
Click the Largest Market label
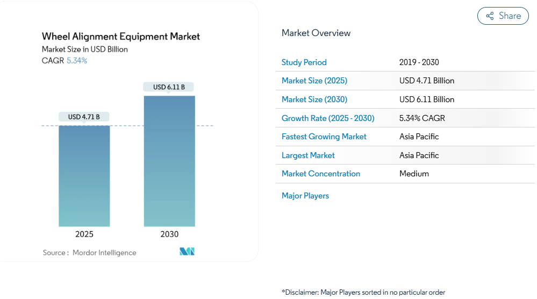[x=308, y=155]
